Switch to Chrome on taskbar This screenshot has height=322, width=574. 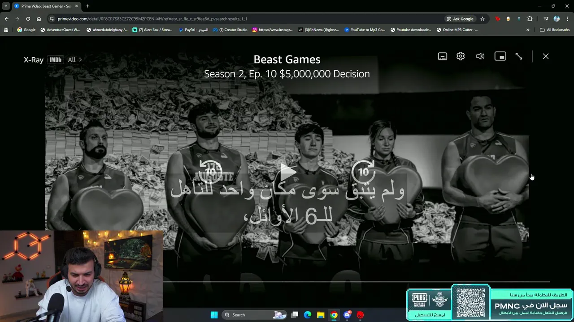click(334, 315)
